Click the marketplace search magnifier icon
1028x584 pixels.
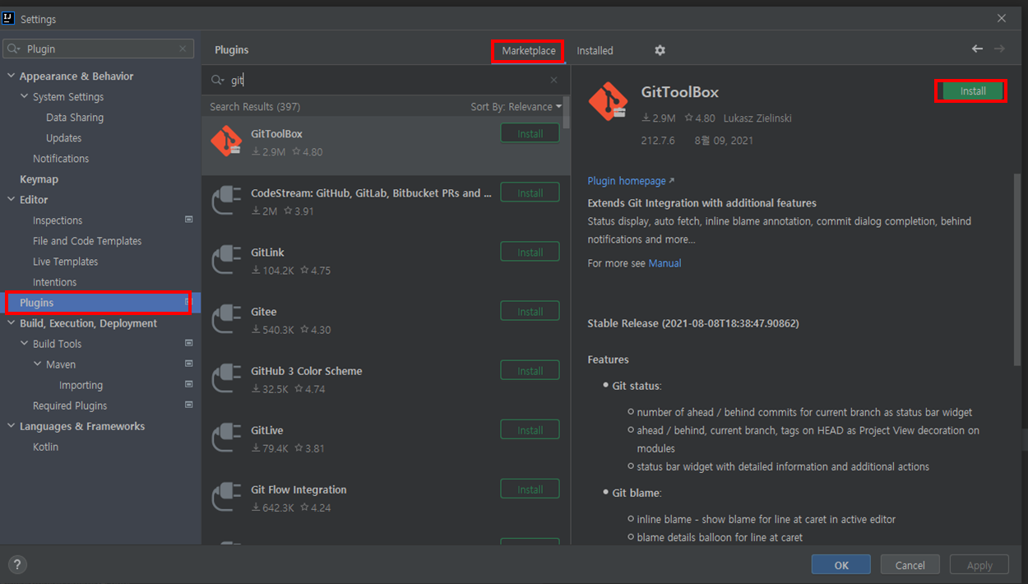pos(218,80)
